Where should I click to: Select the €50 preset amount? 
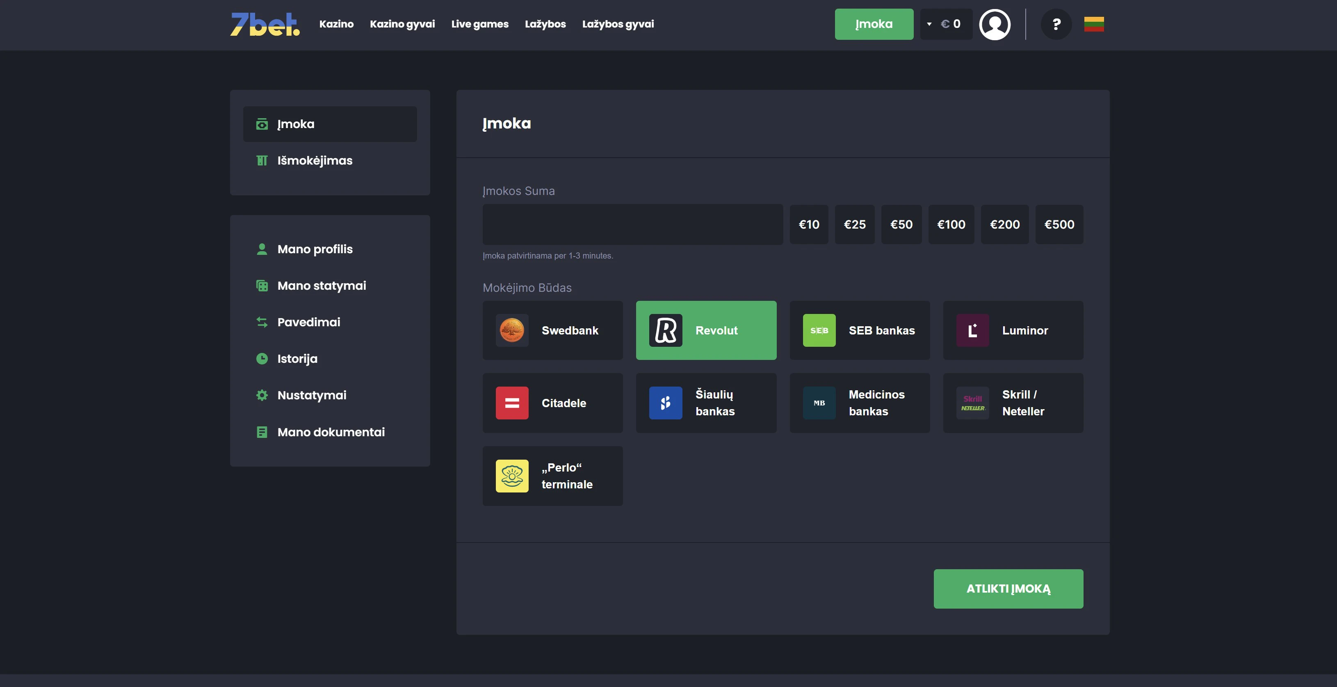[901, 224]
